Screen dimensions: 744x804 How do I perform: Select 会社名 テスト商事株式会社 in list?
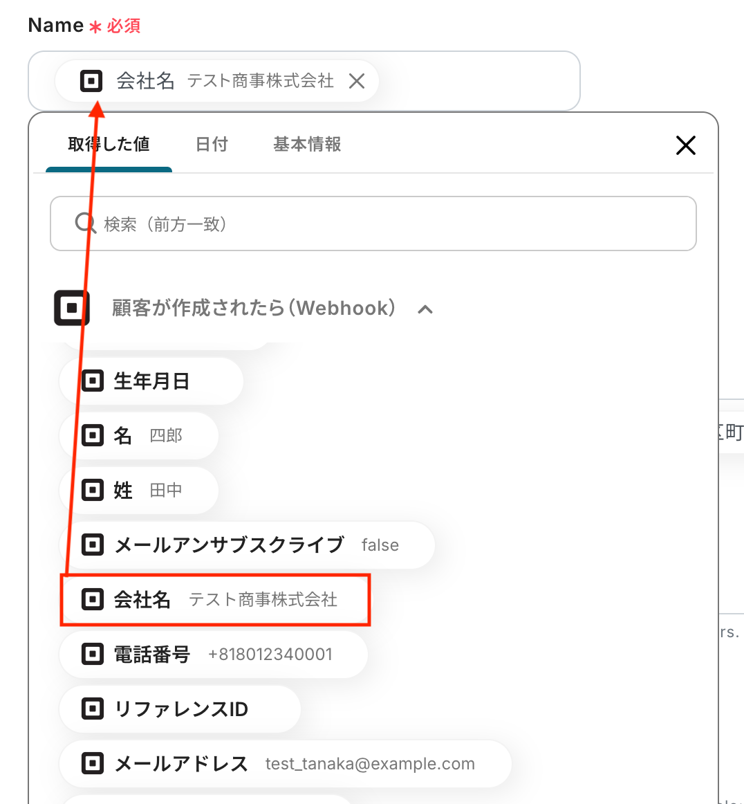click(x=215, y=599)
